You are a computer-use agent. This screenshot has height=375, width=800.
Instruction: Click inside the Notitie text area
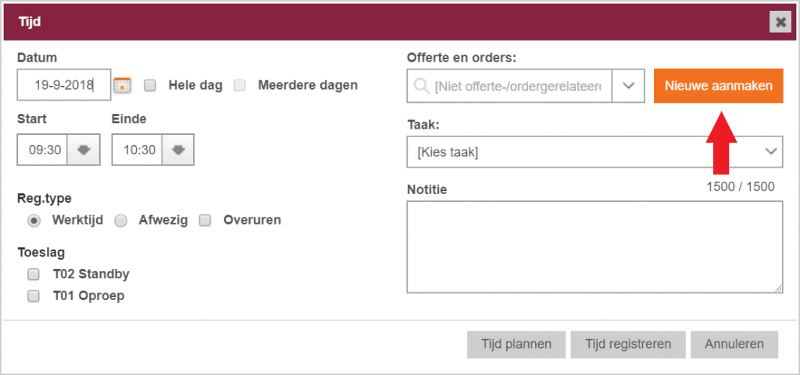point(595,247)
